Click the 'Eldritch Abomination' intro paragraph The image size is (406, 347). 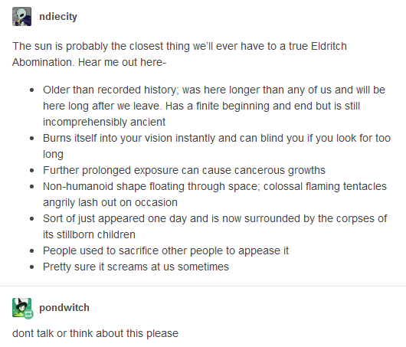[179, 54]
